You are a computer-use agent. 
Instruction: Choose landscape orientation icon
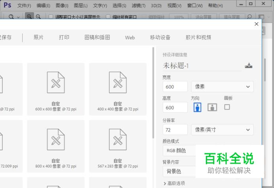212,107
